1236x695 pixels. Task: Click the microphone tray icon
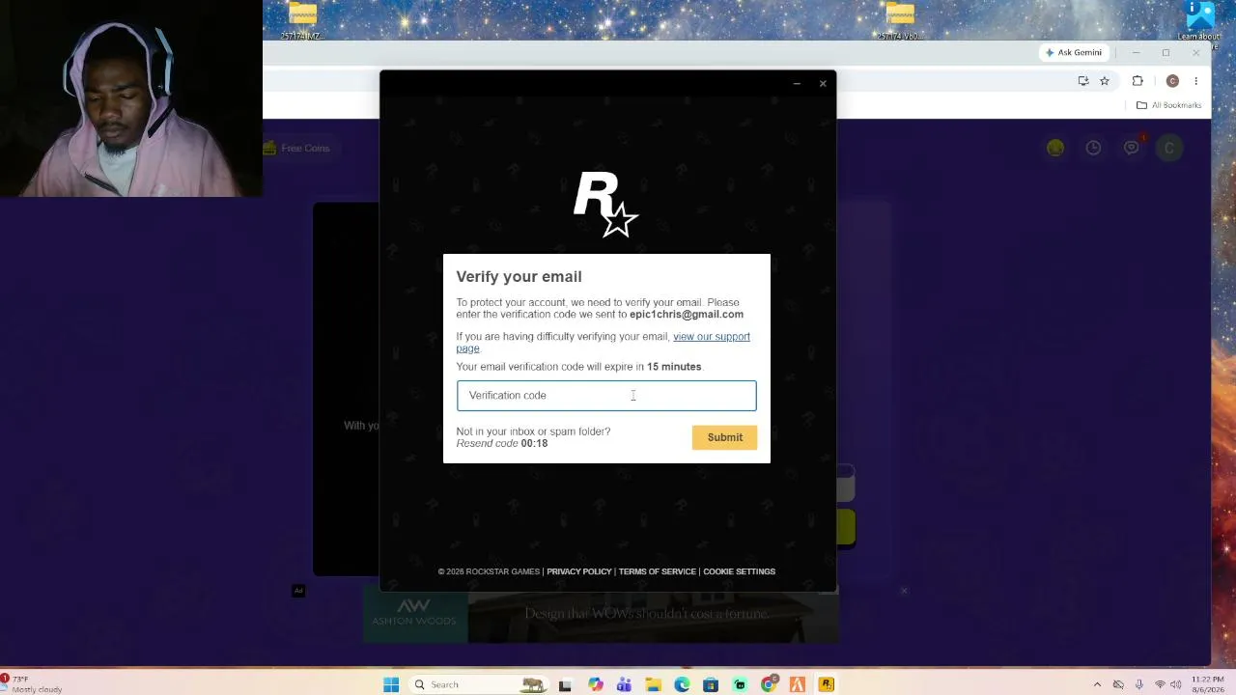point(1139,684)
